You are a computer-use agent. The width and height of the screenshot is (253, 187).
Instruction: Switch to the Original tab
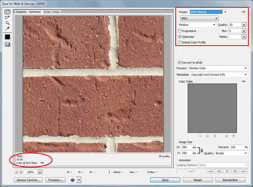(x=21, y=12)
